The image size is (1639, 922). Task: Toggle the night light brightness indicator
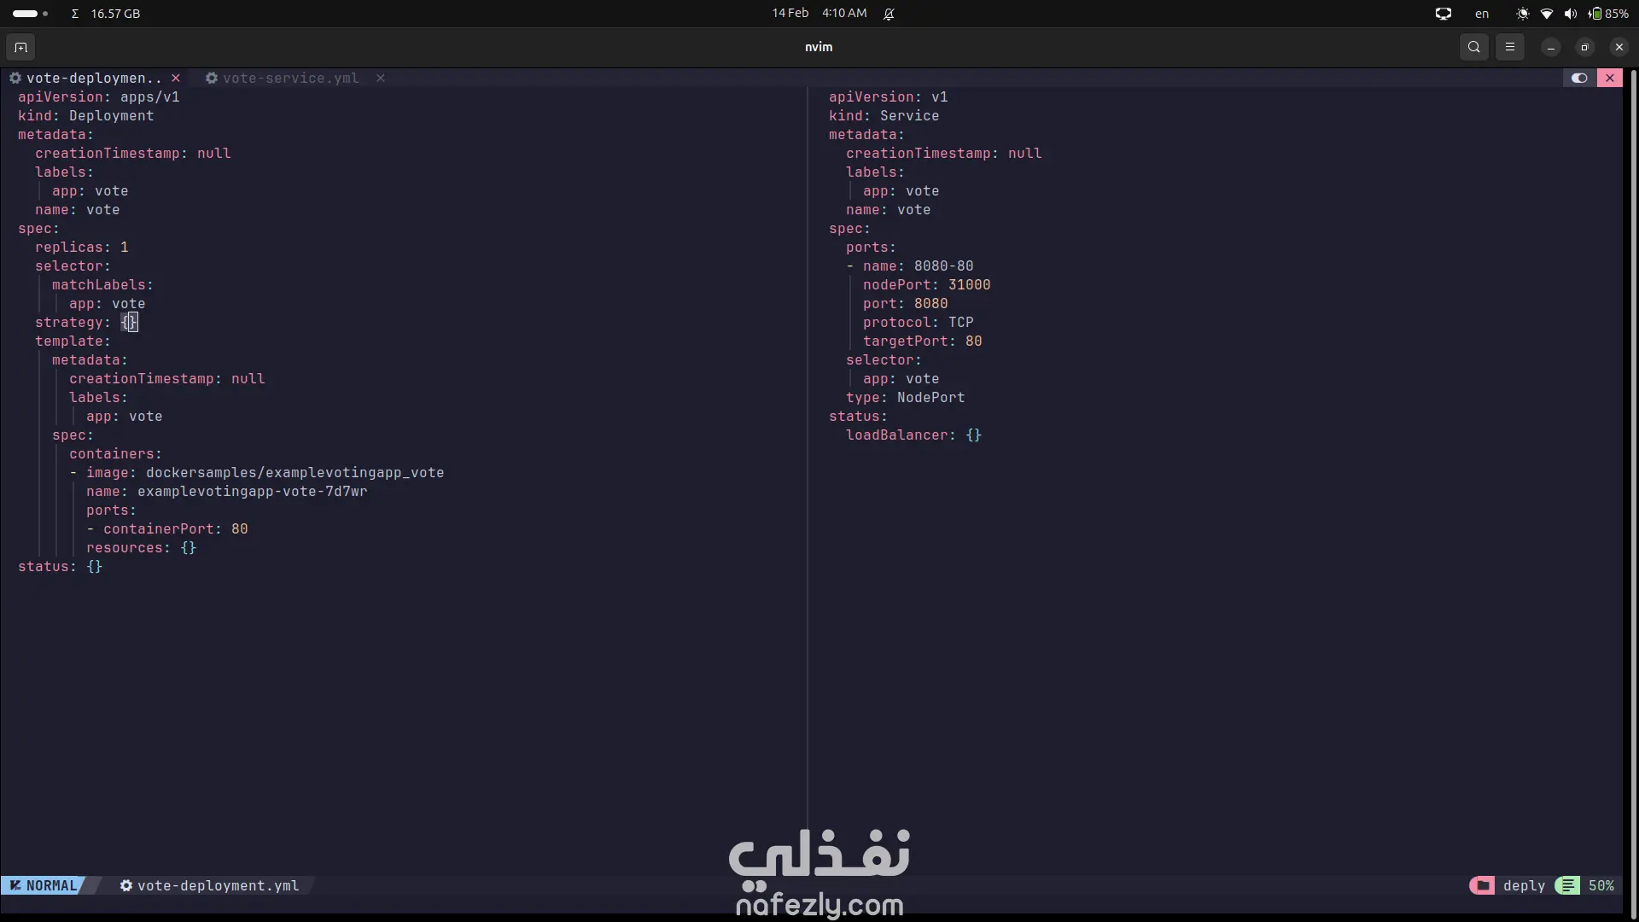tap(1522, 14)
